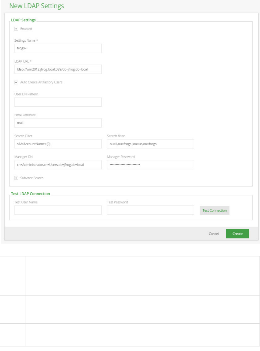Select the Test Password input box
Viewport: 260px width, 351px height.
[x=151, y=210]
